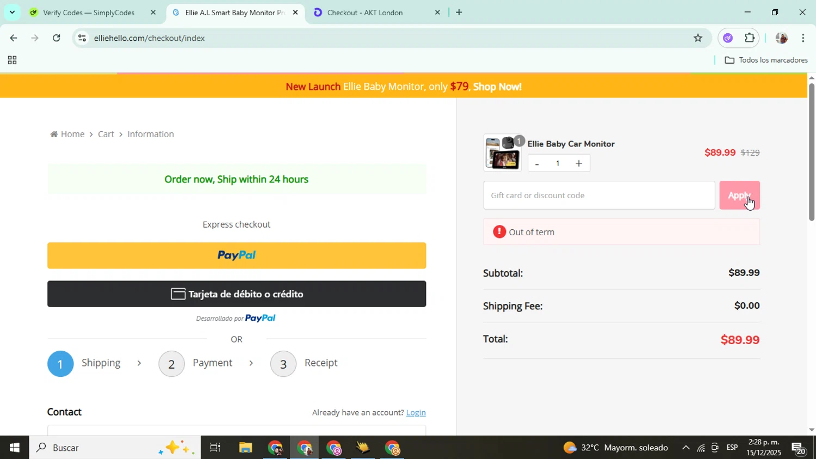Bookmark this page with the star icon

[x=698, y=38]
